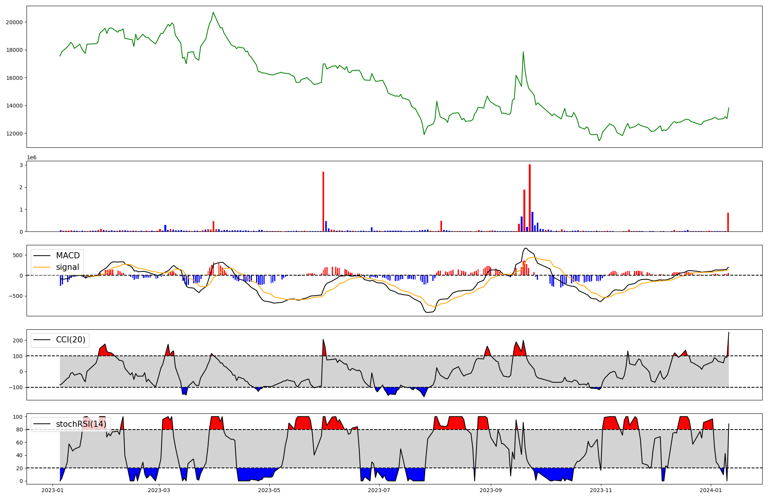768x499 pixels.
Task: Click the last red volume bar in January 2024
Action: (728, 222)
